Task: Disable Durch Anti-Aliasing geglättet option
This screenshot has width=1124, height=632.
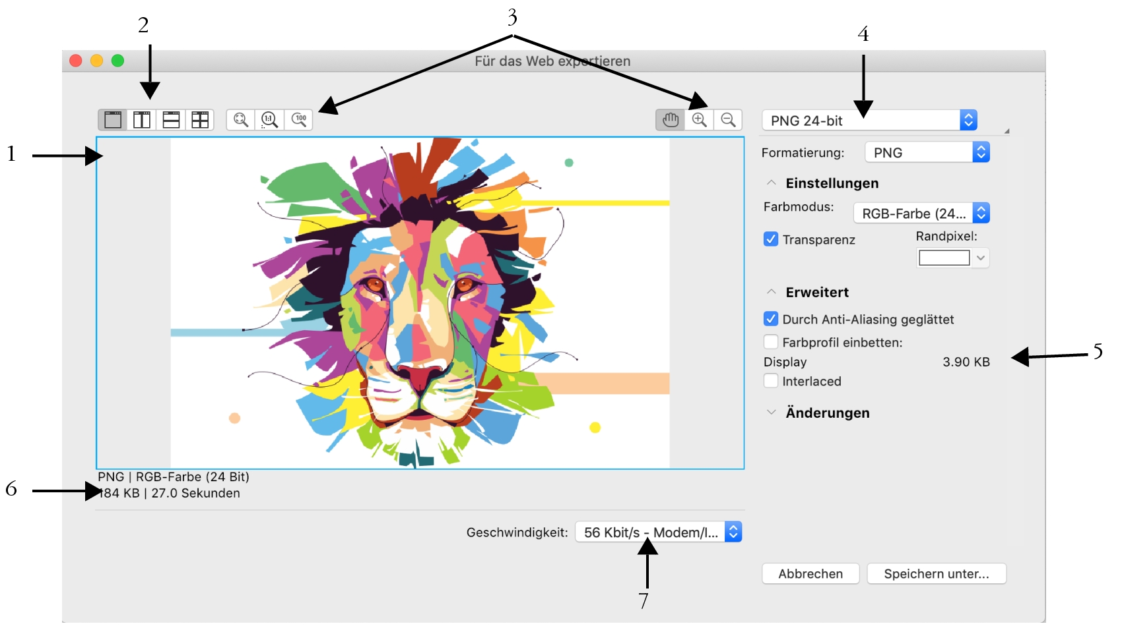Action: click(771, 319)
